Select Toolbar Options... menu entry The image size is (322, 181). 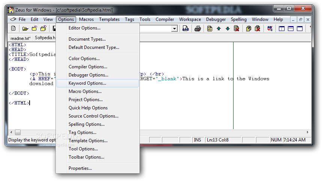coord(98,157)
